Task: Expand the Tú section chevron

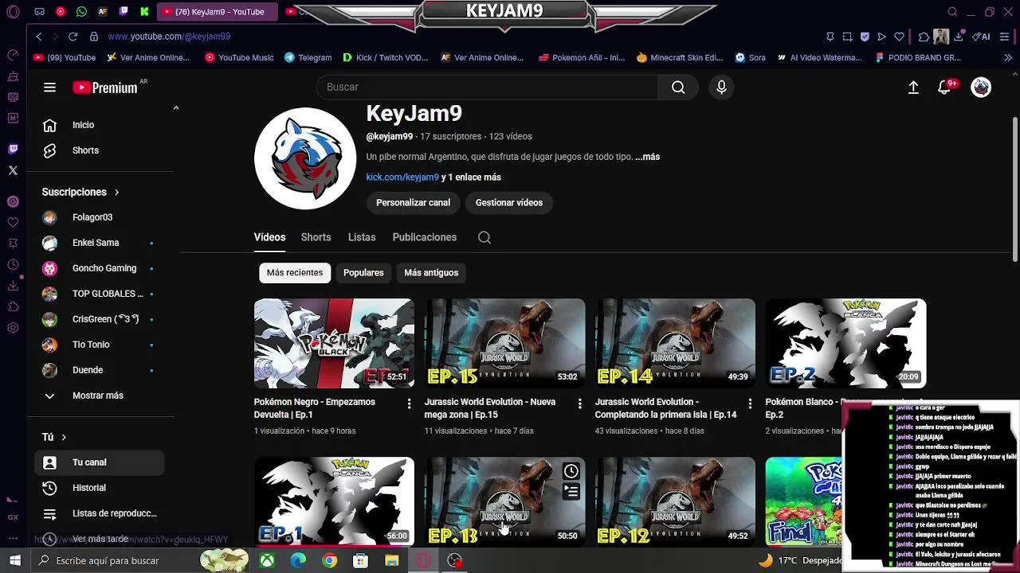Action: [64, 437]
